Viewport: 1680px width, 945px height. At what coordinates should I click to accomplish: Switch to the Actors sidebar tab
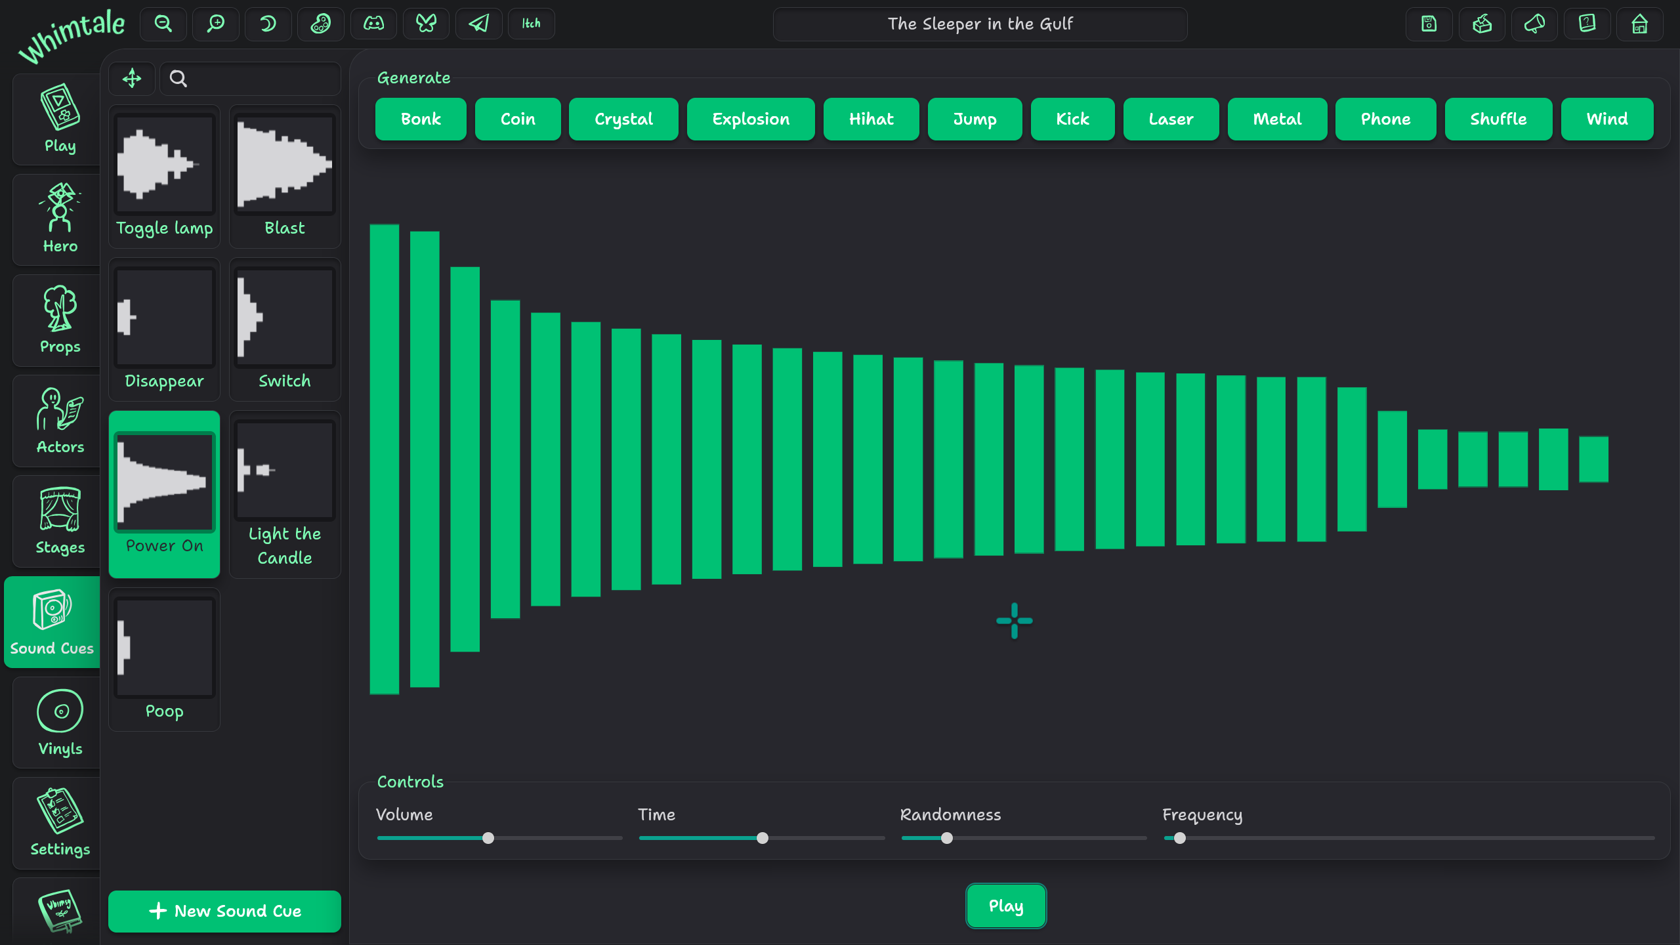click(60, 421)
